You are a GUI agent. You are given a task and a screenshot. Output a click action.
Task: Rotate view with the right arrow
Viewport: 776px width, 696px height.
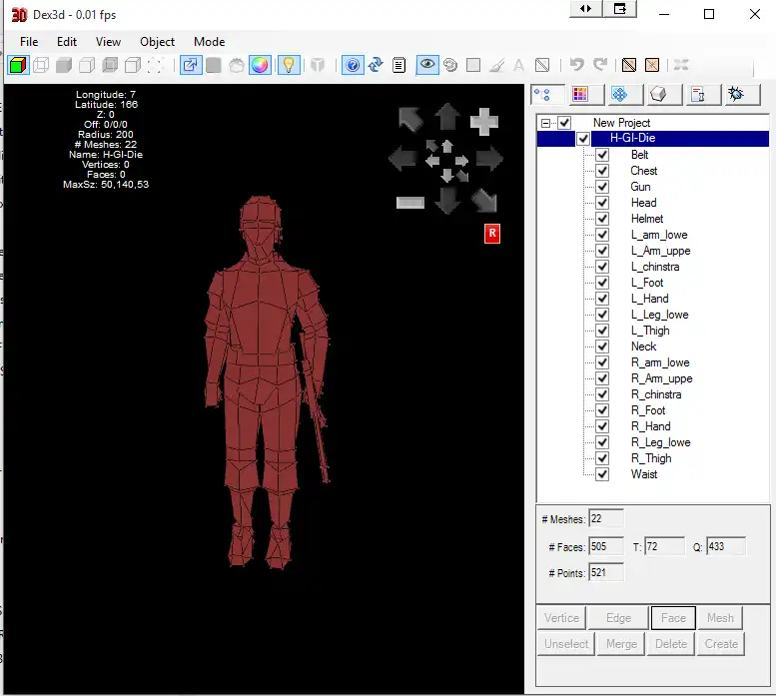click(x=489, y=159)
